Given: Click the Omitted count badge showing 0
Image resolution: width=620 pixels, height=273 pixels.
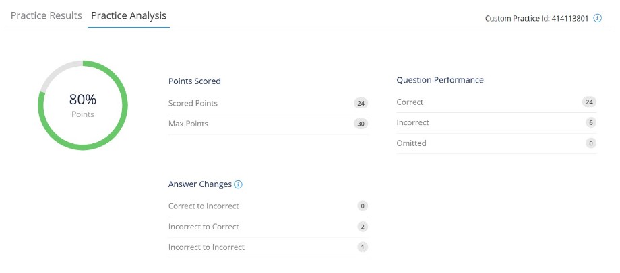Looking at the screenshot, I should (591, 143).
